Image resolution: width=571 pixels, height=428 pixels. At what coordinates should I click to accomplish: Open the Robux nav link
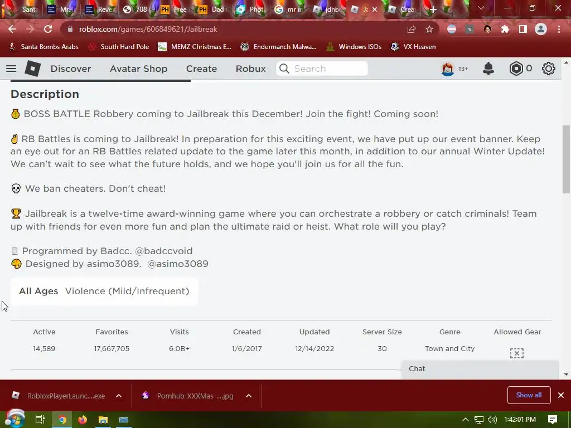coord(250,69)
